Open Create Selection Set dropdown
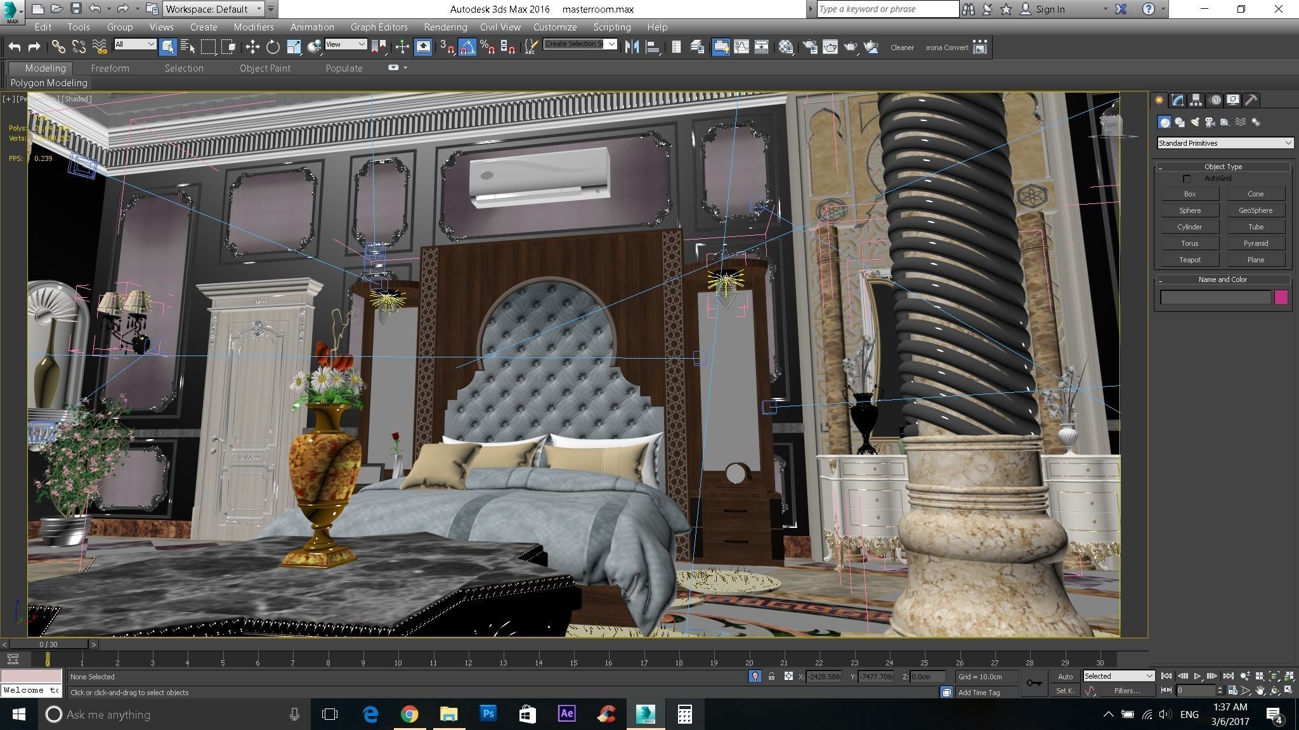The image size is (1299, 730). pos(580,44)
